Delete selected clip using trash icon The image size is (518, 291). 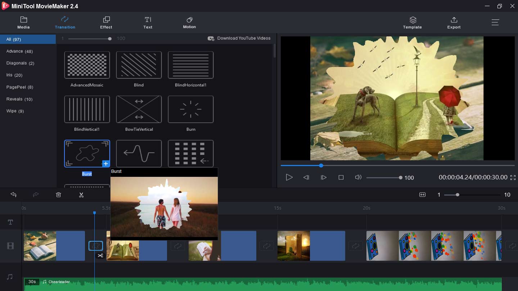click(x=58, y=194)
